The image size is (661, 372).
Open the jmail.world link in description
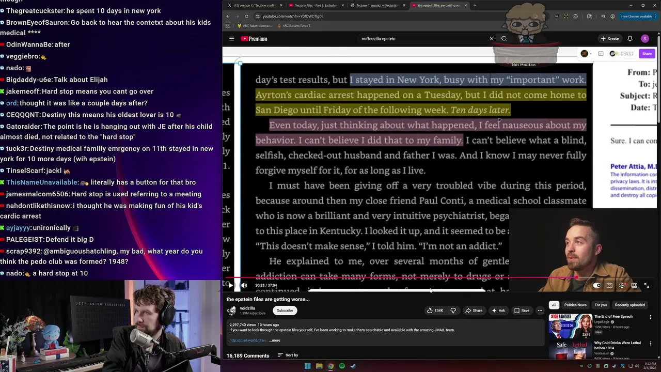click(x=248, y=340)
